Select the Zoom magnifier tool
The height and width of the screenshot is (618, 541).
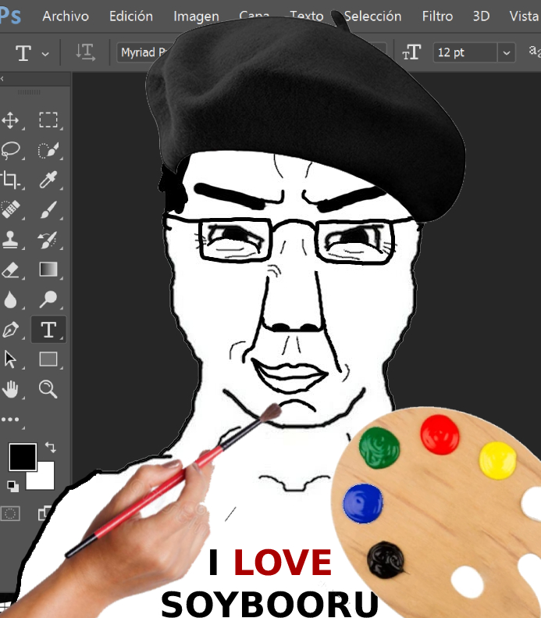tap(48, 389)
